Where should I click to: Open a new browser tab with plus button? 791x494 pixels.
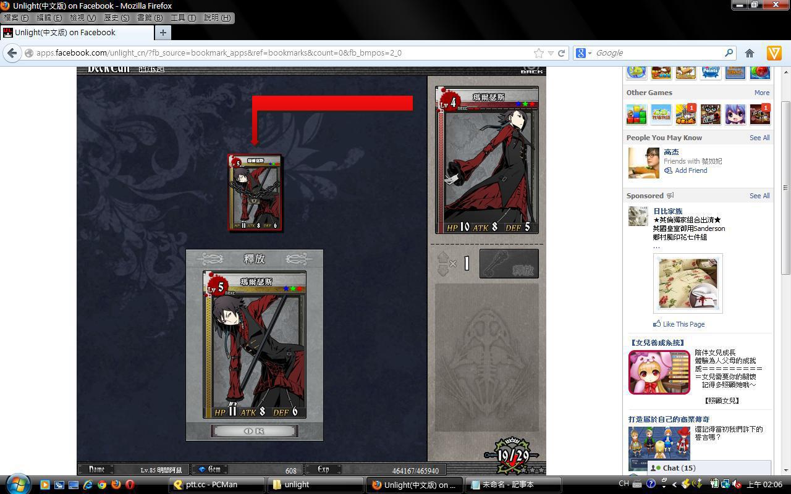[163, 33]
